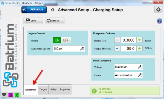Decrease Supply Efficiency with minus button

point(117,48)
